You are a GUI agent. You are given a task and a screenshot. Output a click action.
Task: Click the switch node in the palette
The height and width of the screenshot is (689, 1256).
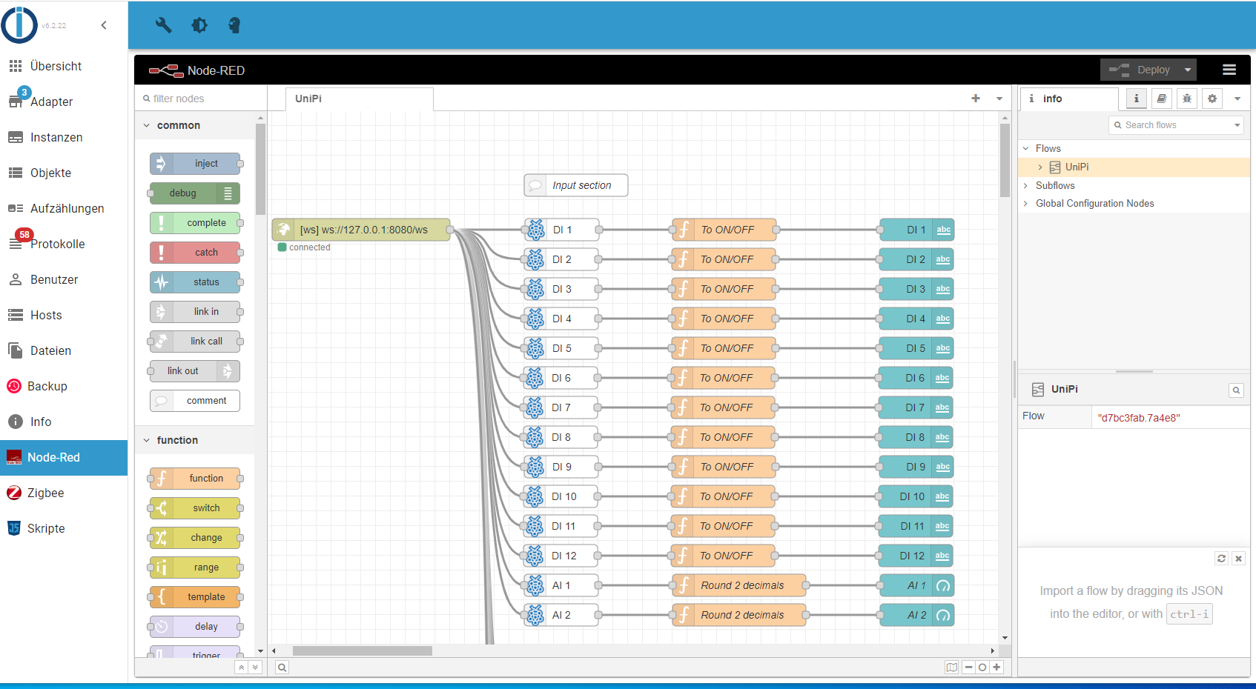click(195, 508)
